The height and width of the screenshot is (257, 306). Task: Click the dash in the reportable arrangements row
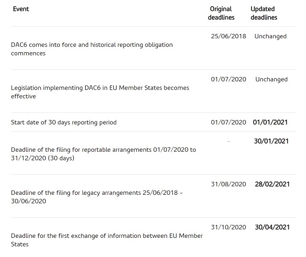pos(229,141)
